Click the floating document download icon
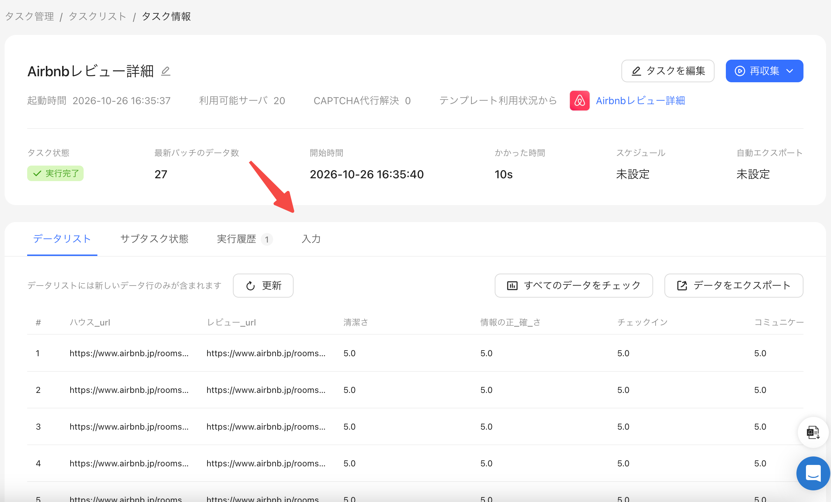Screen dimensions: 831x502 tap(813, 432)
